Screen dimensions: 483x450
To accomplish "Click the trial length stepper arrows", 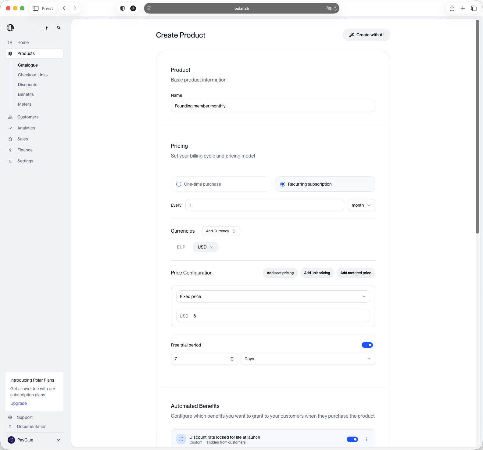I will coord(232,359).
